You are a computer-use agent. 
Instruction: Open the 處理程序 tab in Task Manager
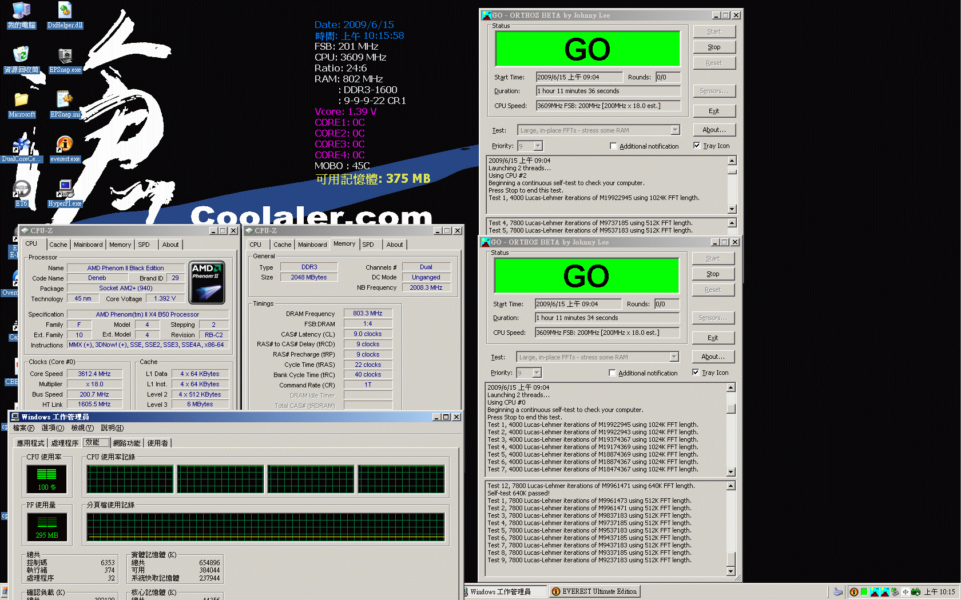65,443
